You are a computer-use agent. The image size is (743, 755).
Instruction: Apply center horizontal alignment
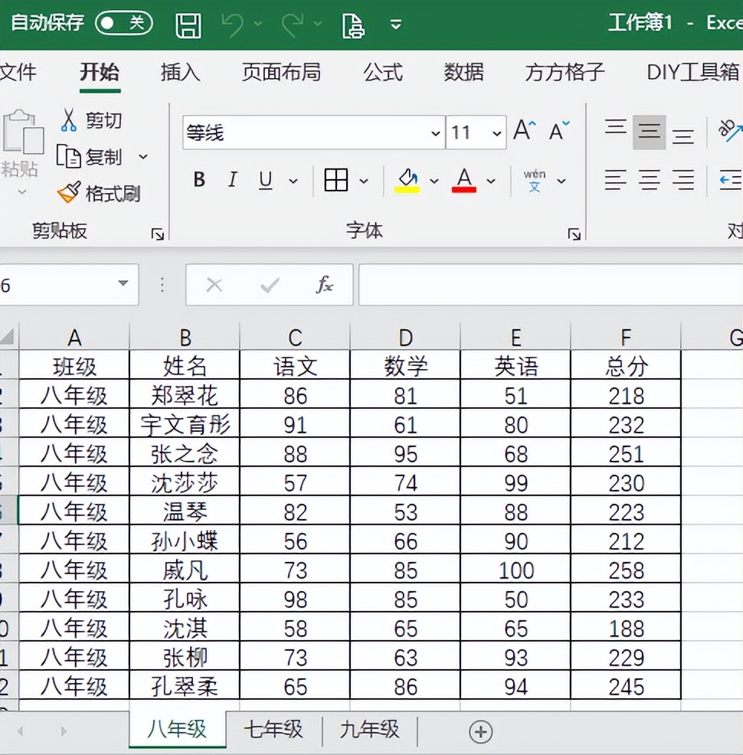650,181
